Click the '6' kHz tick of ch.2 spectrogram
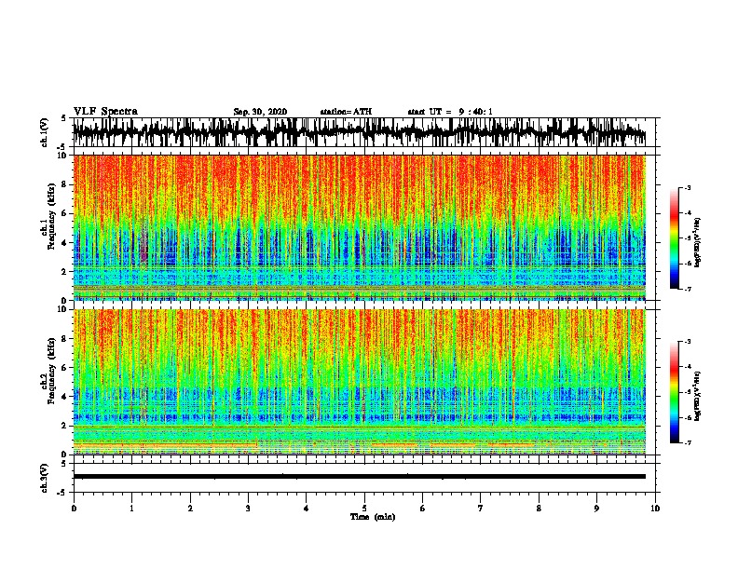Screen dimensions: 738x570 pyautogui.click(x=64, y=368)
